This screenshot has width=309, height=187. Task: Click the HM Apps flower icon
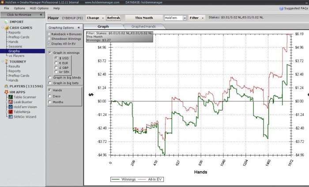[x=6, y=92]
